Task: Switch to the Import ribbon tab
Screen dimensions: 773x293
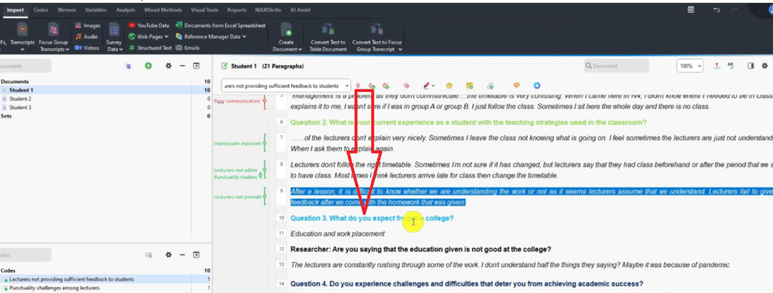Action: (15, 10)
